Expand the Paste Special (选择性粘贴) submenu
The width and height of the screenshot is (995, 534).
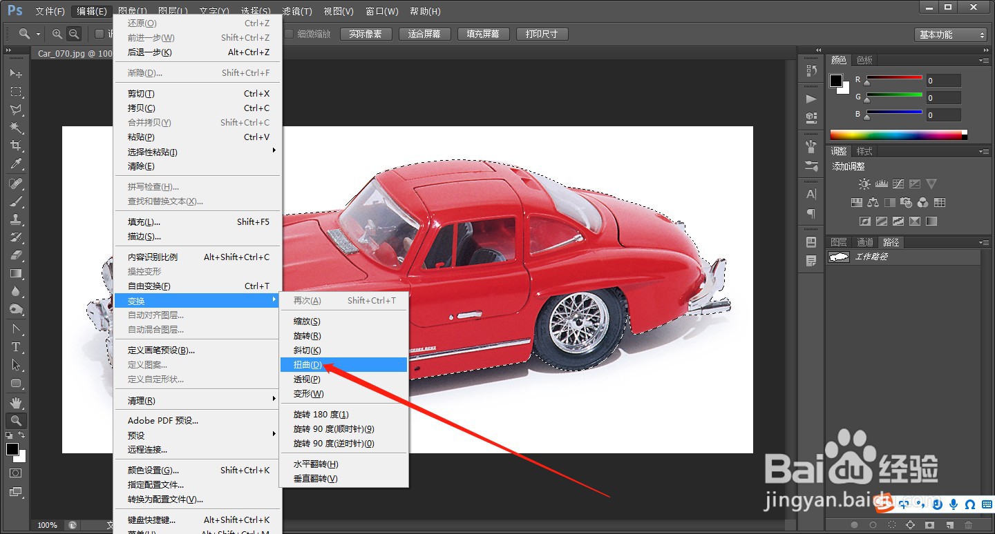(x=198, y=152)
